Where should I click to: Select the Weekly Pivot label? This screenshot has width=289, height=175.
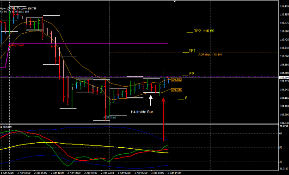coord(16,45)
